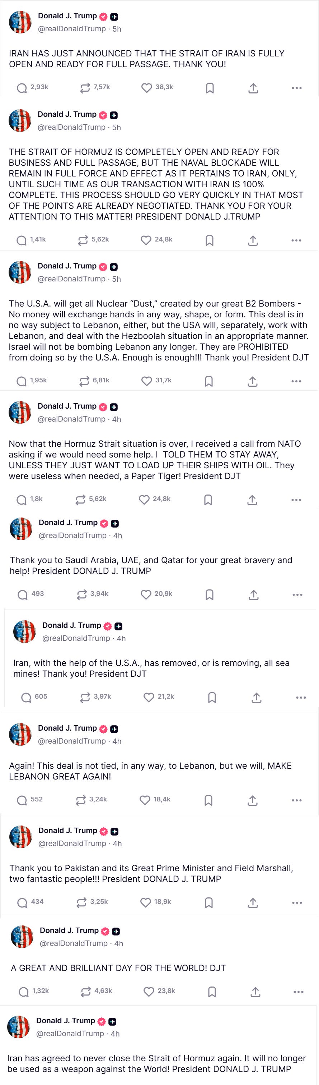This screenshot has height=1085, width=319.
Task: Like the Nuclear "Dust" post
Action: [146, 381]
